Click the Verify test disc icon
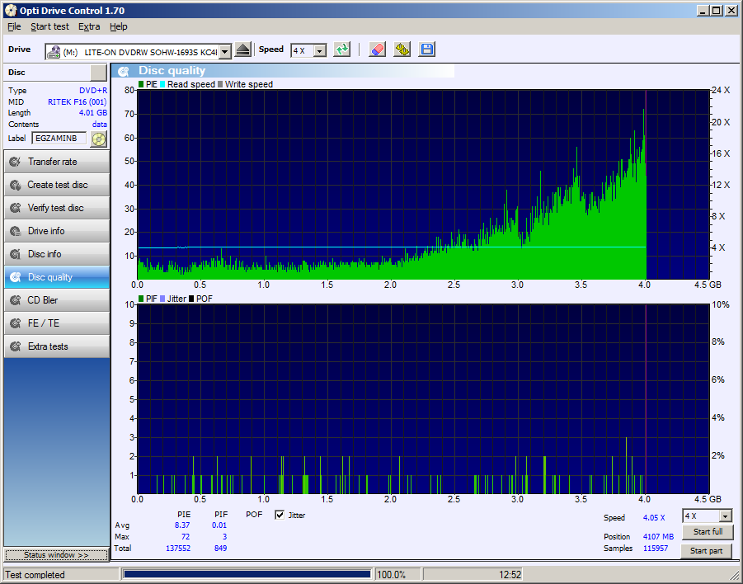 [16, 208]
